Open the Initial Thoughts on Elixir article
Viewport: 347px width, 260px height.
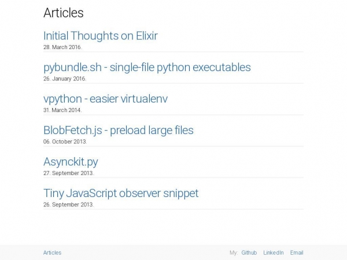pyautogui.click(x=101, y=36)
